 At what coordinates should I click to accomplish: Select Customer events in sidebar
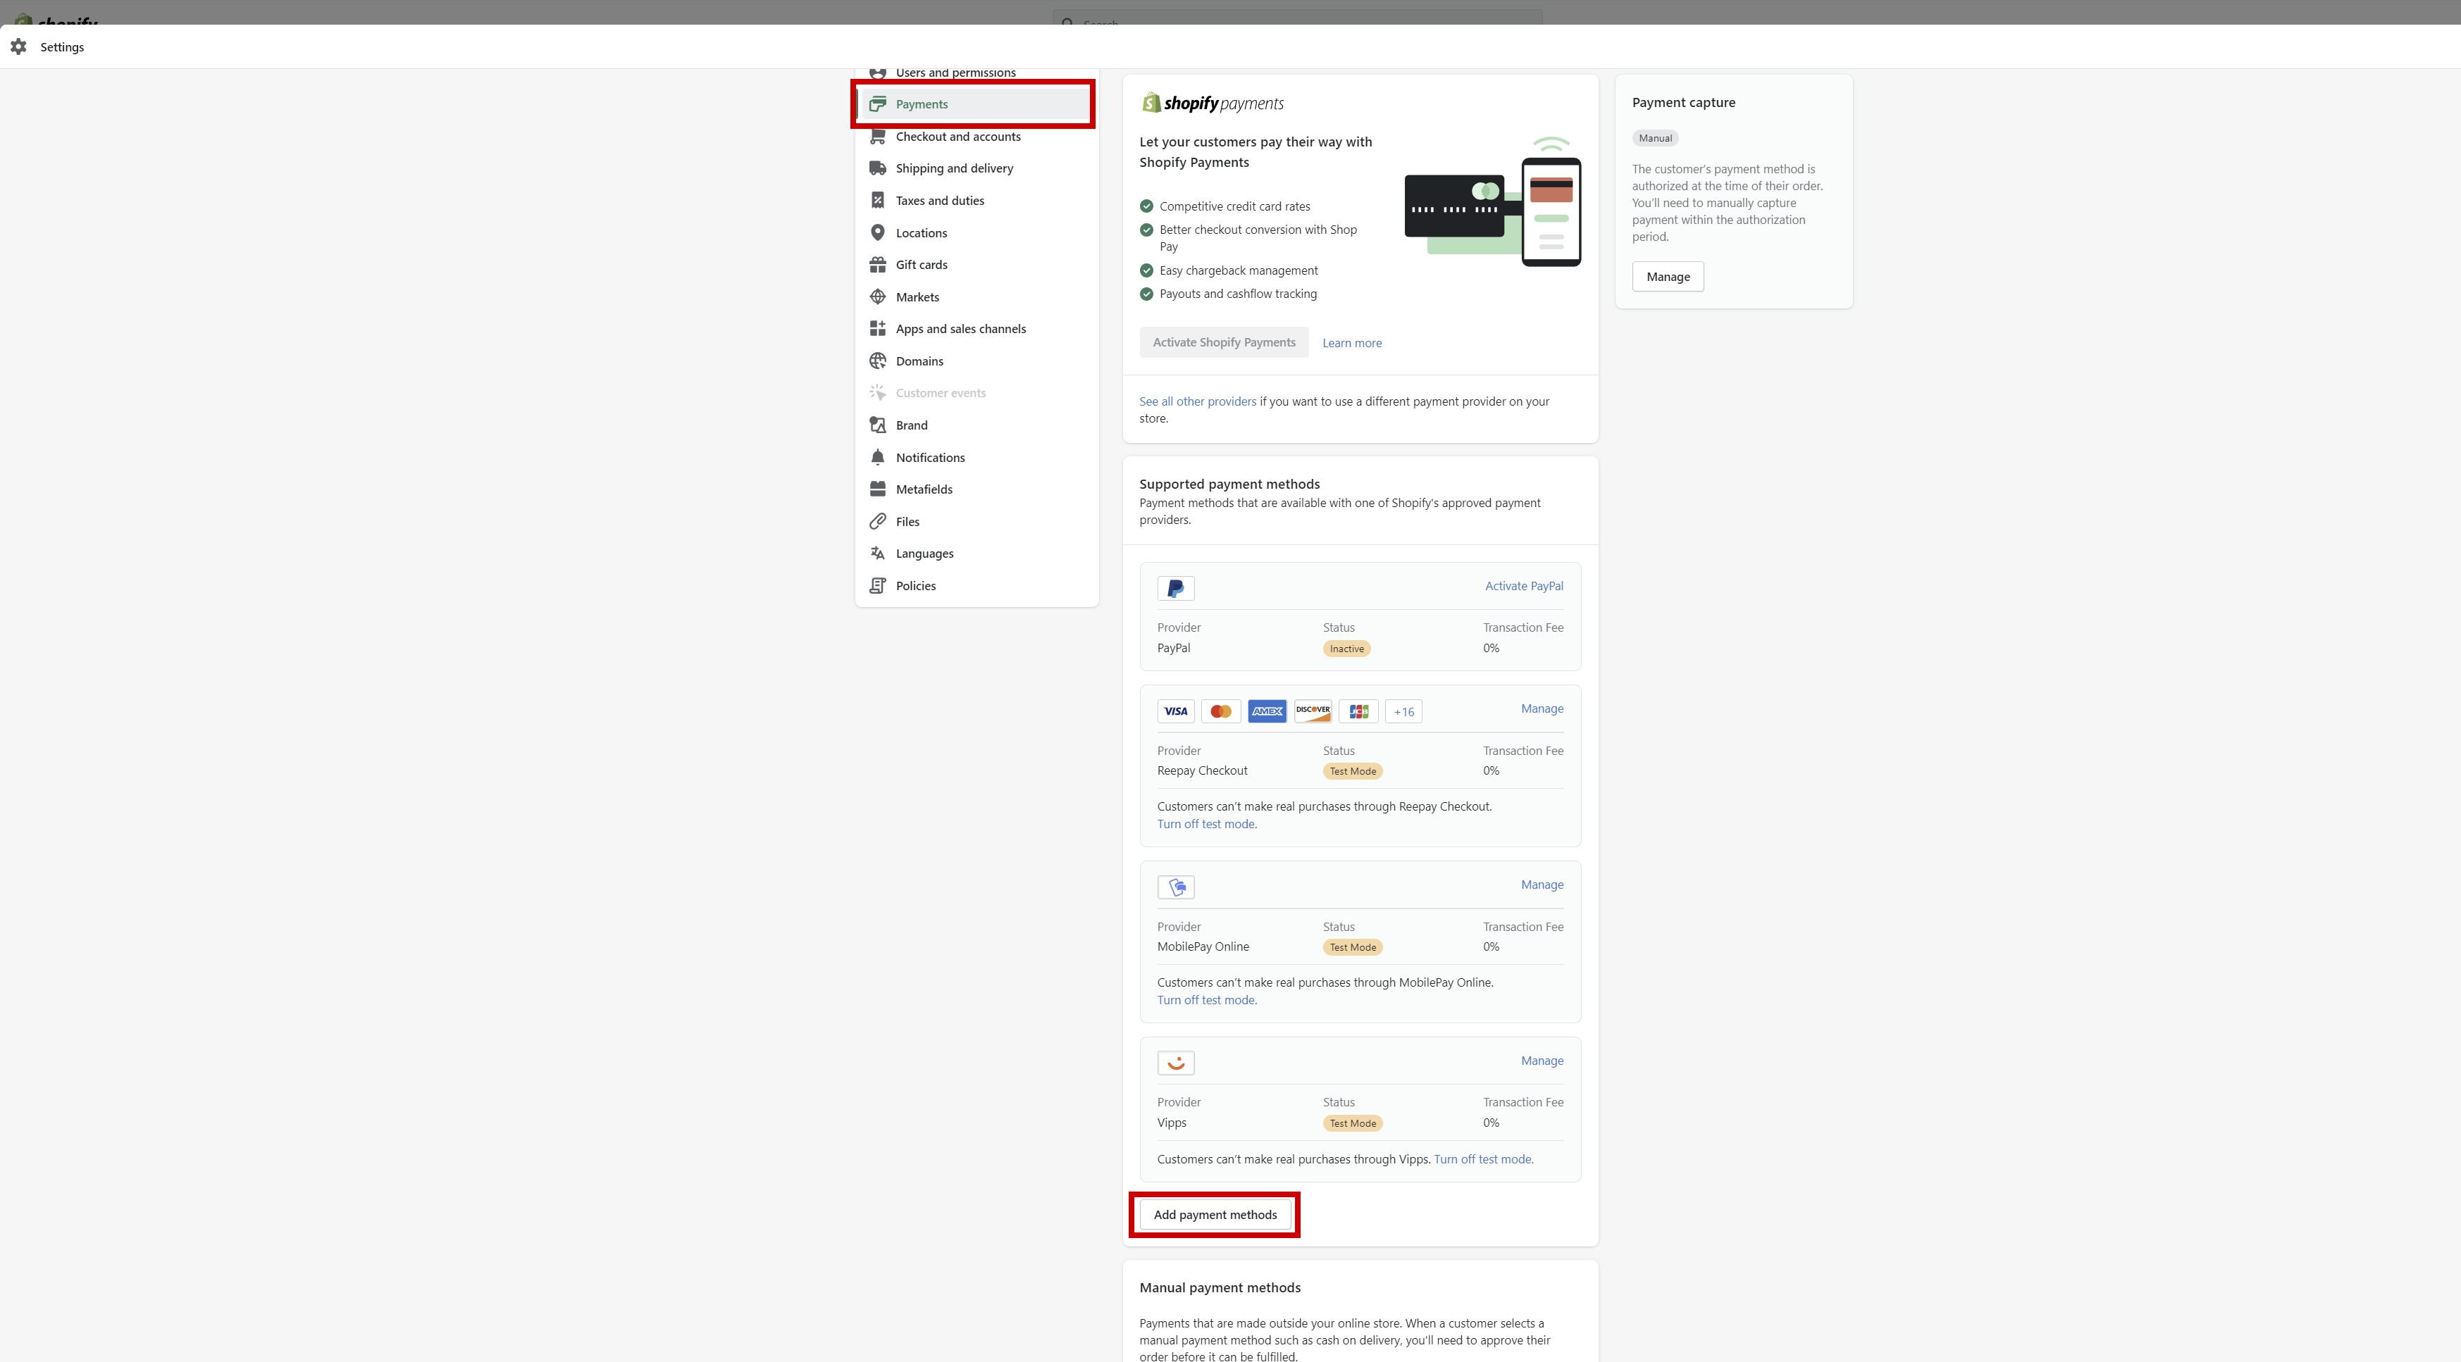pos(974,392)
